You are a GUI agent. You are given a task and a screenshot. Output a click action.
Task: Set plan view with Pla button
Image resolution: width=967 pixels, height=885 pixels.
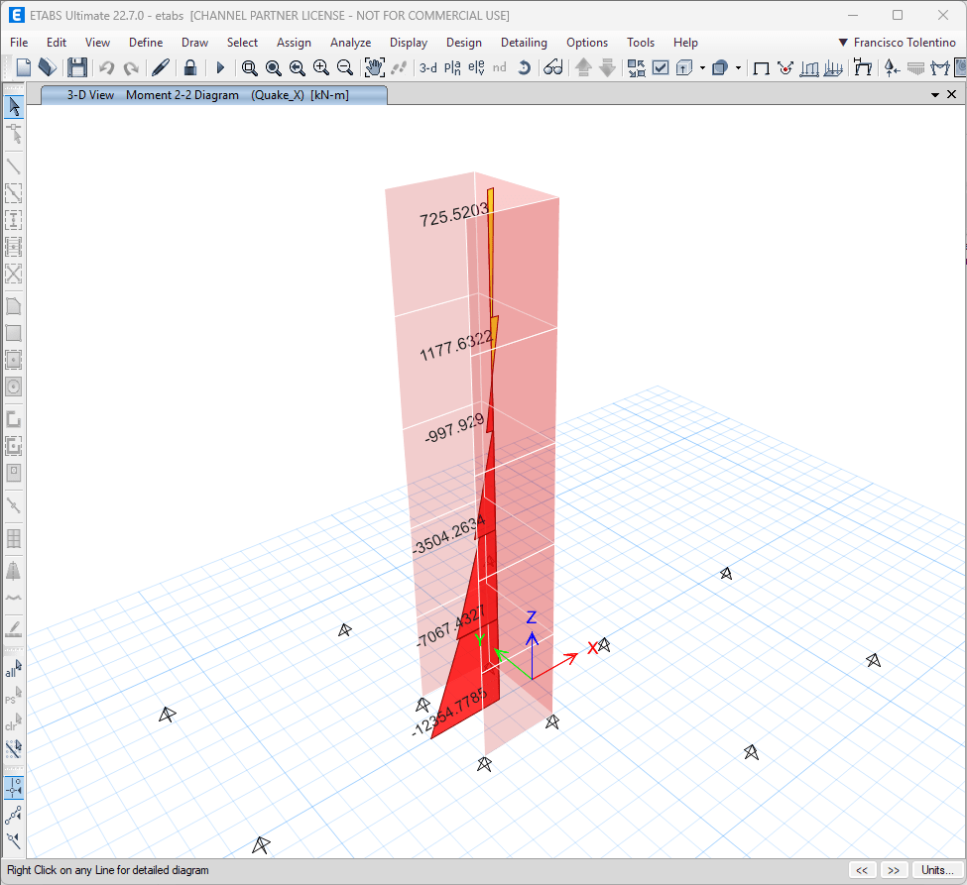pyautogui.click(x=452, y=67)
